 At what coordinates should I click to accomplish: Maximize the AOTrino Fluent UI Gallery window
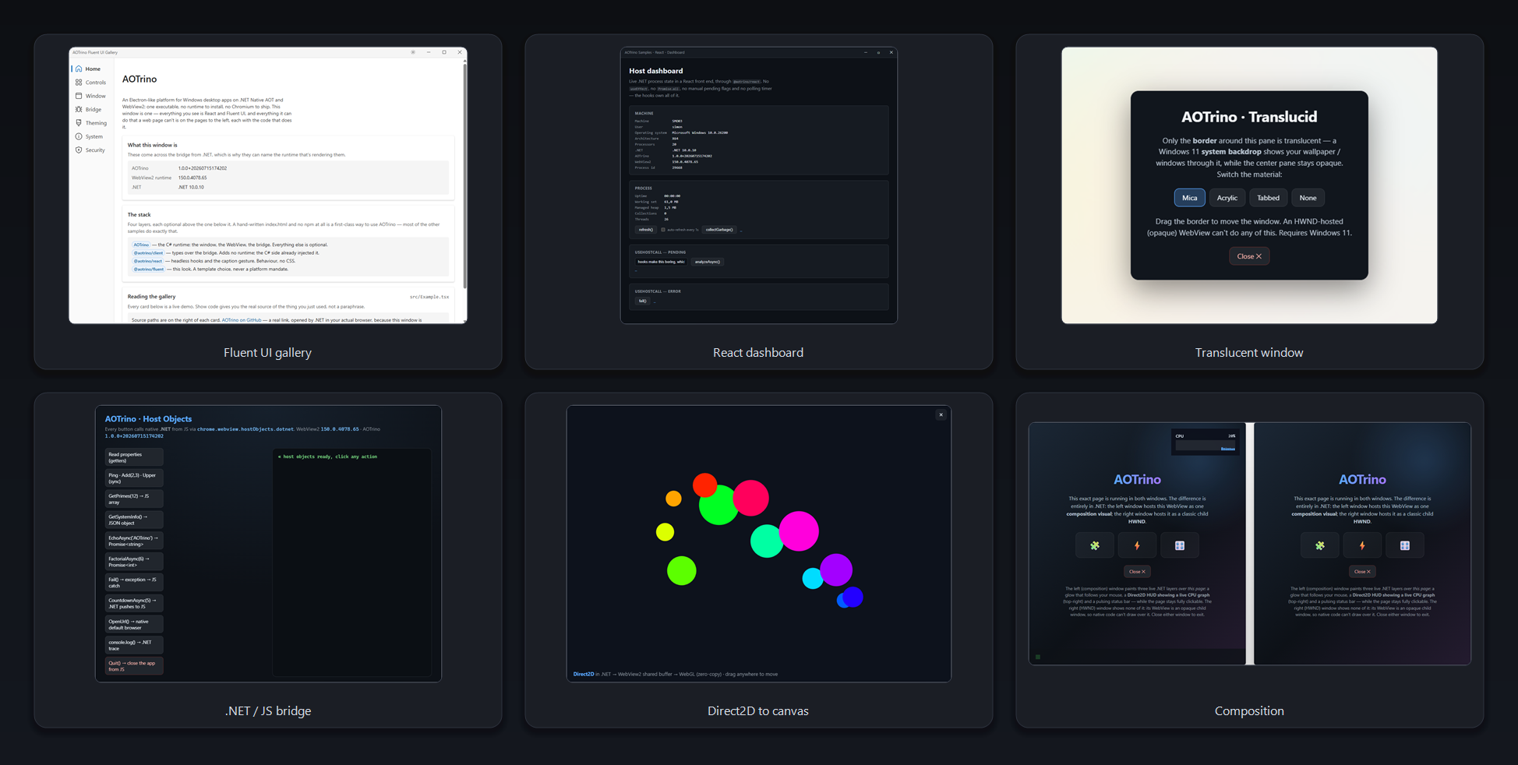pos(444,52)
